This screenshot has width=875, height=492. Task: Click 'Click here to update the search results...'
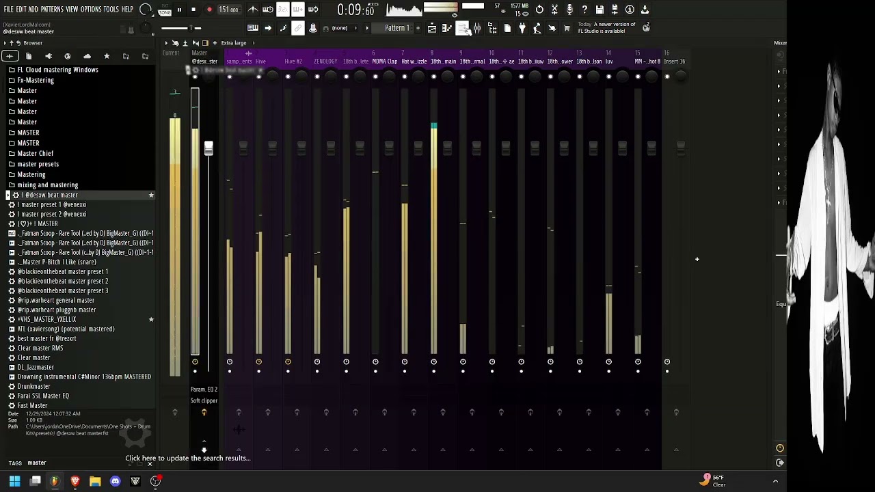point(188,459)
